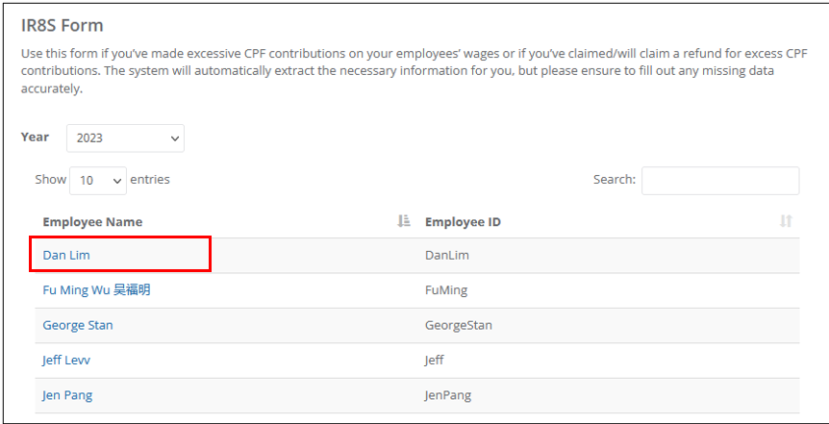Click the Year label text
Screen dimensions: 829x424
pos(35,137)
